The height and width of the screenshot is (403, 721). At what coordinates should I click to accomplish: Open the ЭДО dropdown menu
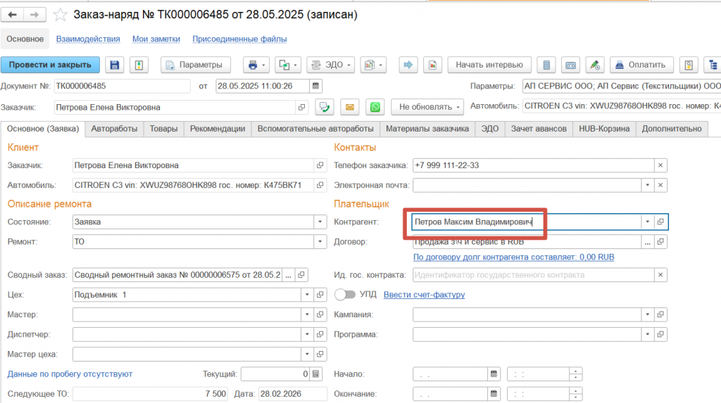coord(329,65)
